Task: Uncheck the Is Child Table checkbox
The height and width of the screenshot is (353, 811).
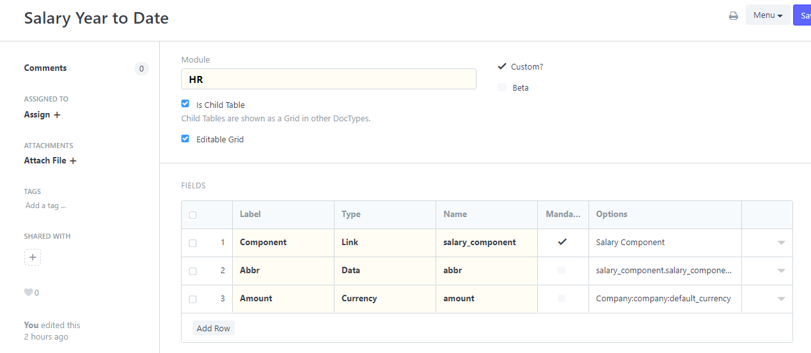Action: (185, 104)
